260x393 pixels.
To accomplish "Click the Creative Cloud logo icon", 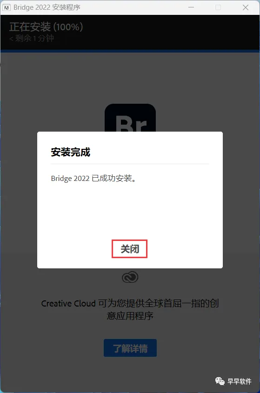I will (x=130, y=277).
